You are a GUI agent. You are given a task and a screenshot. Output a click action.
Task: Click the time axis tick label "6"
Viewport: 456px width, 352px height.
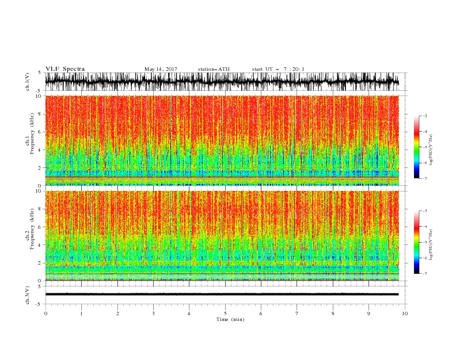261,313
